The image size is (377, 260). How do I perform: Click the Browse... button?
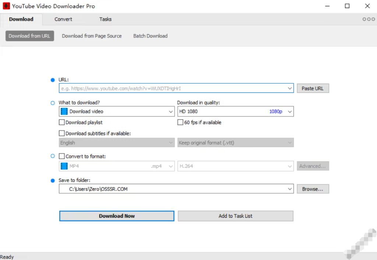(313, 189)
